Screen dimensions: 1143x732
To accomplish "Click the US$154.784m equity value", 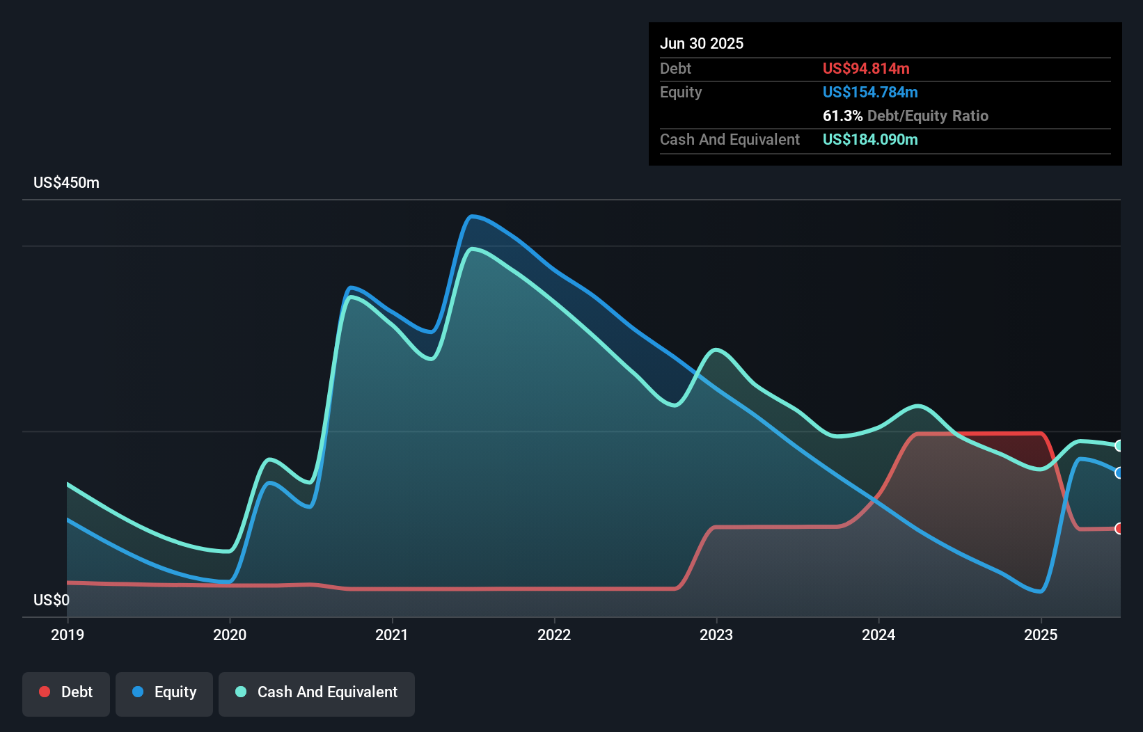I will [870, 93].
